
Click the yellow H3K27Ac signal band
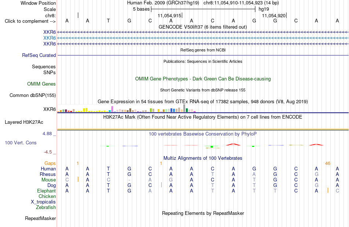pyautogui.click(x=203, y=129)
